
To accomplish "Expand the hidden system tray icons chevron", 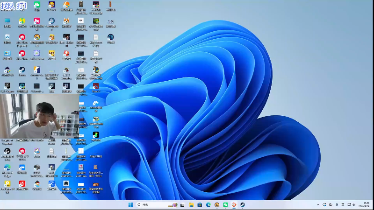I will click(318, 205).
